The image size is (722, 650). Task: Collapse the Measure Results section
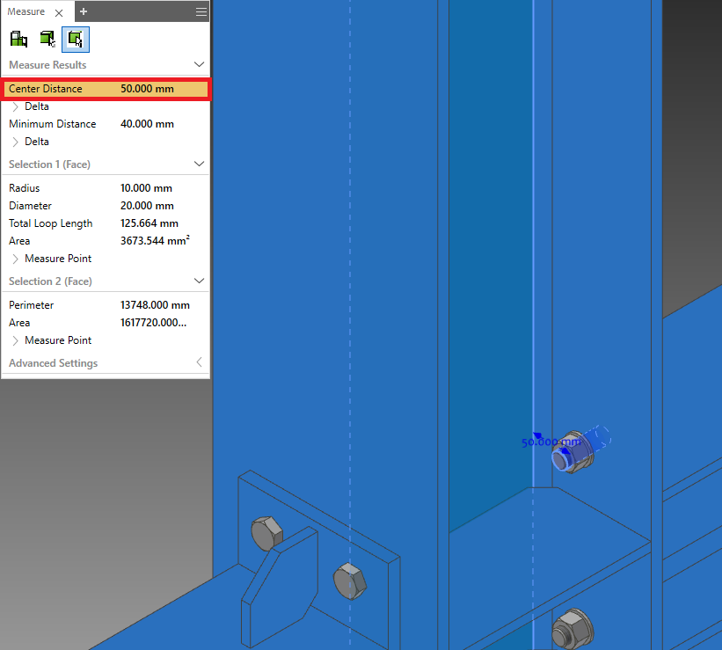click(199, 64)
